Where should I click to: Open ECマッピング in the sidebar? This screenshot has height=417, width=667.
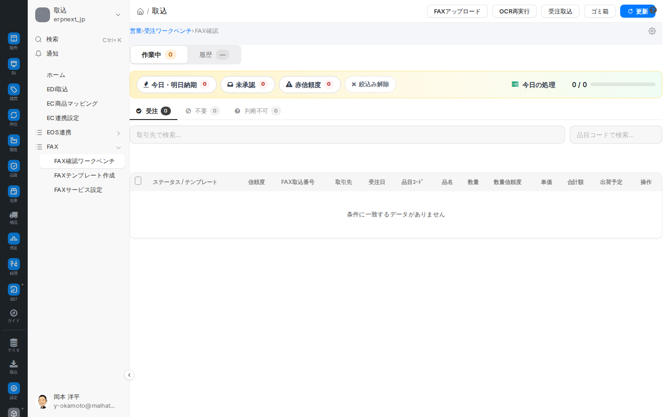[72, 104]
